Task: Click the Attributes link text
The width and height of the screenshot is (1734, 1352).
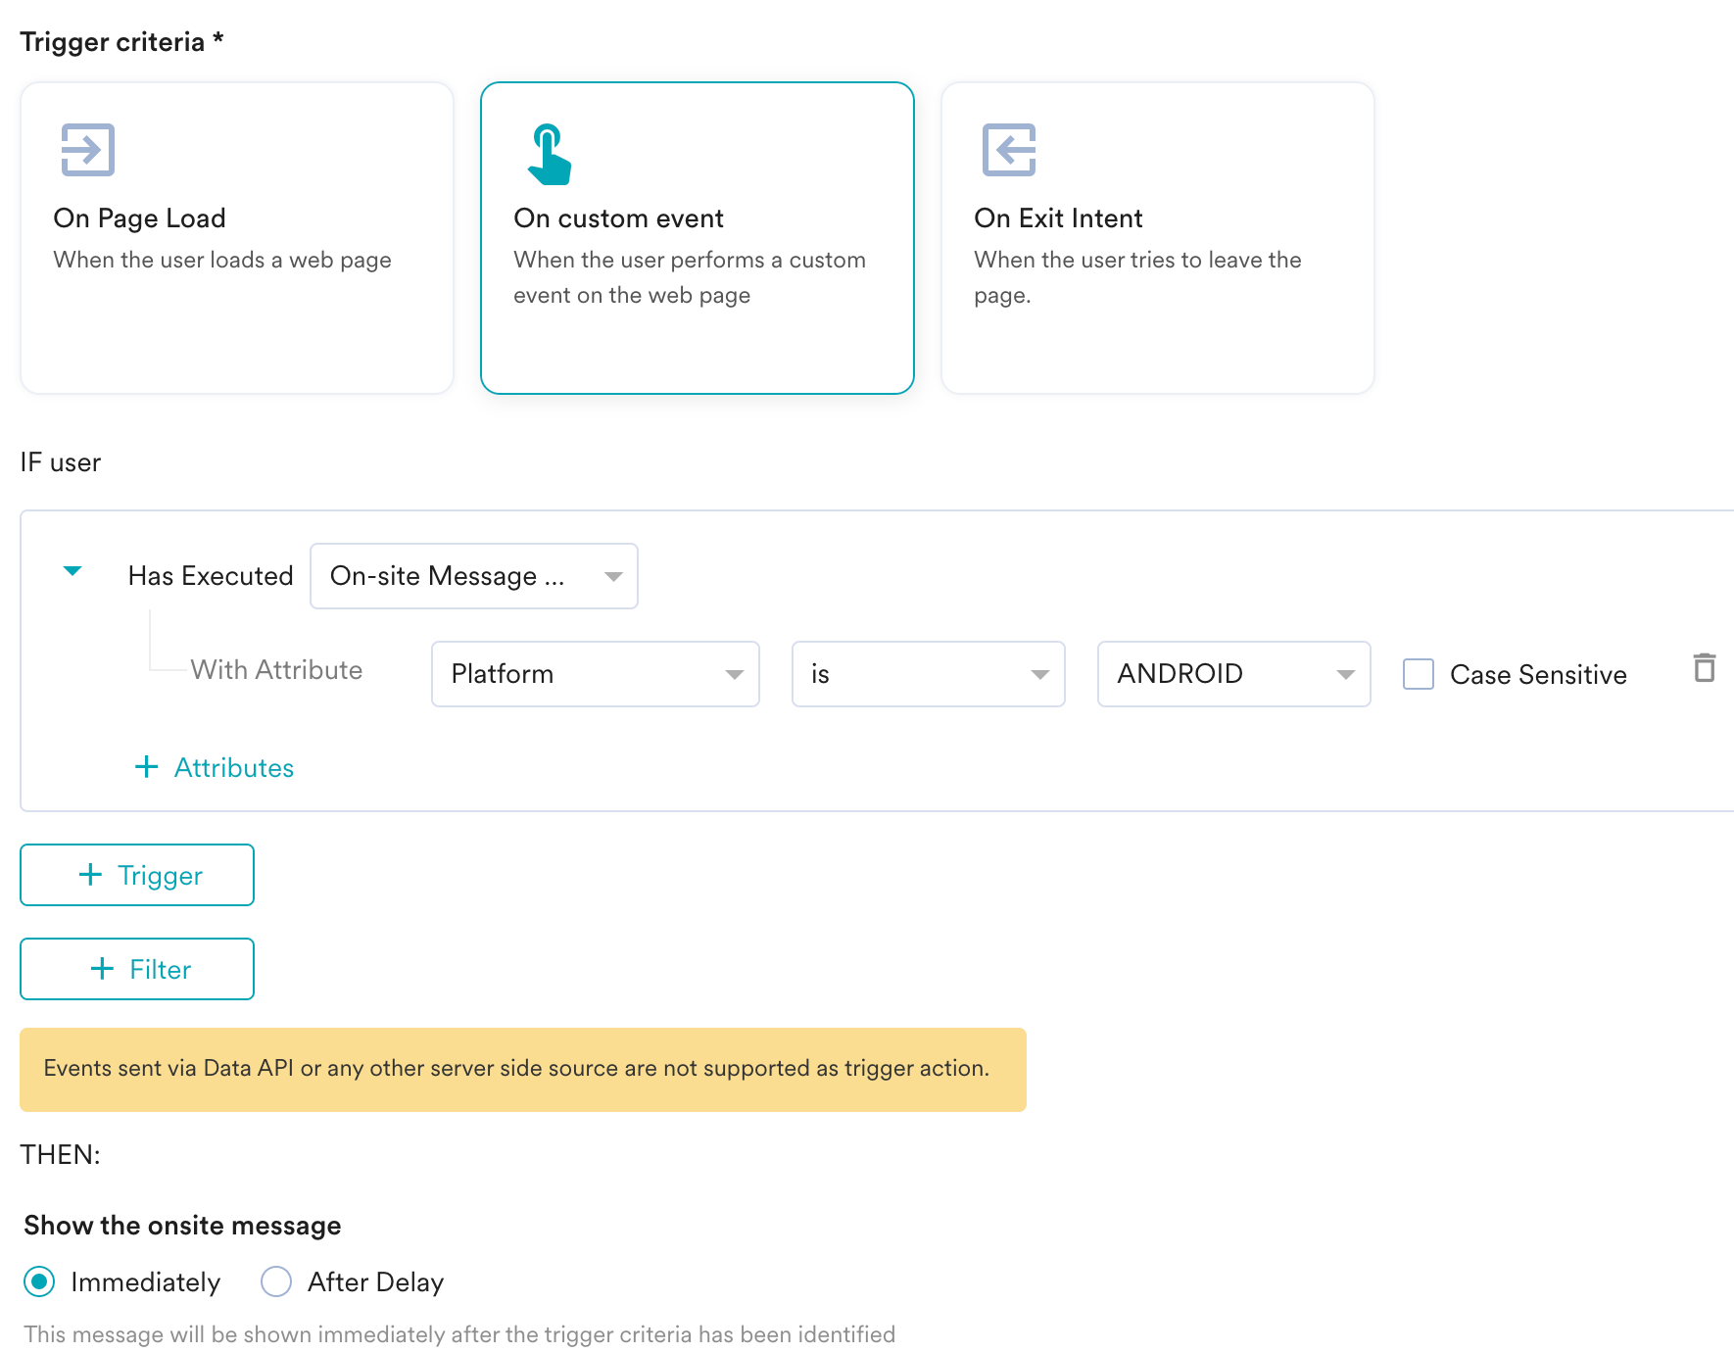Action: tap(234, 767)
